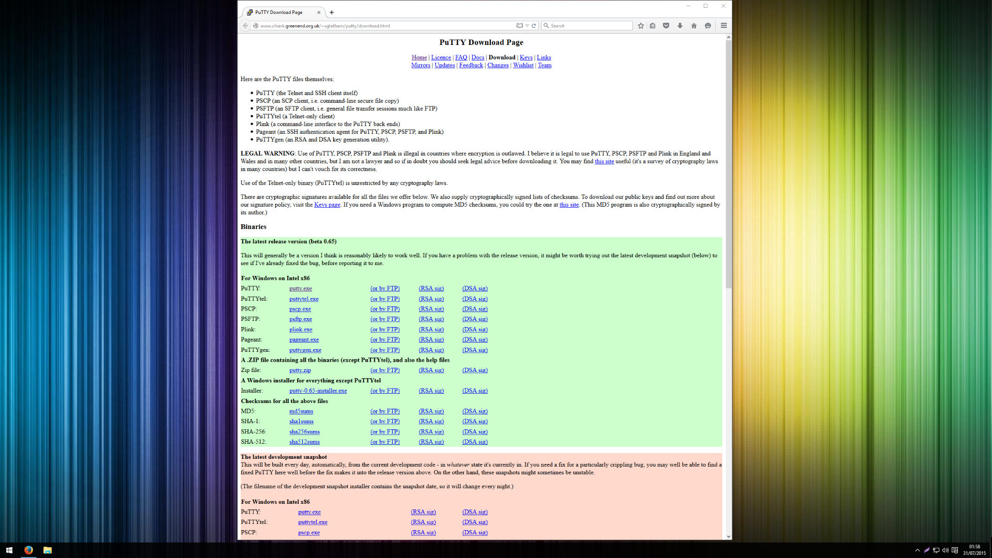Image resolution: width=992 pixels, height=558 pixels.
Task: Open the Keys navigation link
Action: pos(526,57)
